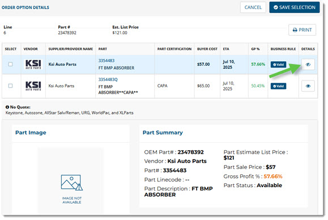Screen dimensions: 328x220
Task: Click the Part # 23478392 value at top
Action: click(x=67, y=33)
